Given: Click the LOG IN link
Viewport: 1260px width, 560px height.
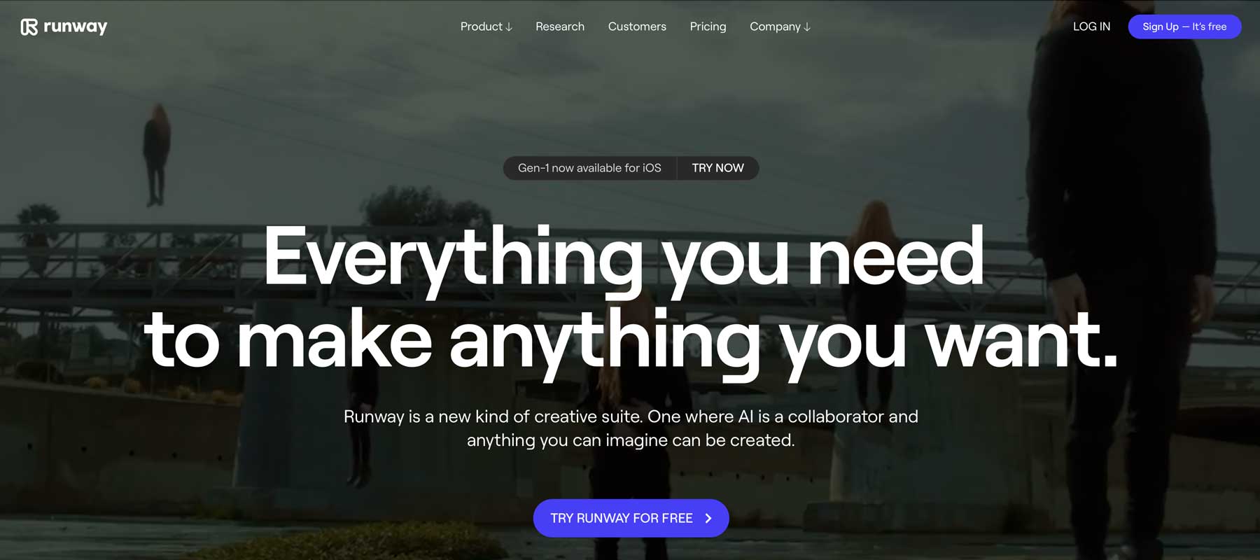Looking at the screenshot, I should [x=1091, y=27].
